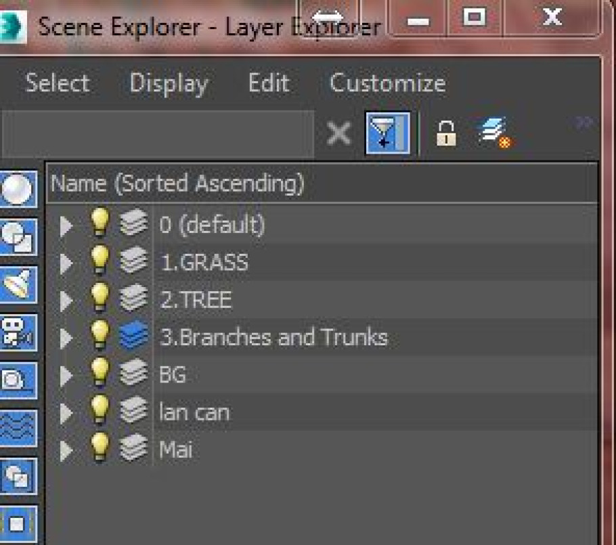Toggle the Display Shapes filter icon
The width and height of the screenshot is (616, 545).
click(16, 238)
